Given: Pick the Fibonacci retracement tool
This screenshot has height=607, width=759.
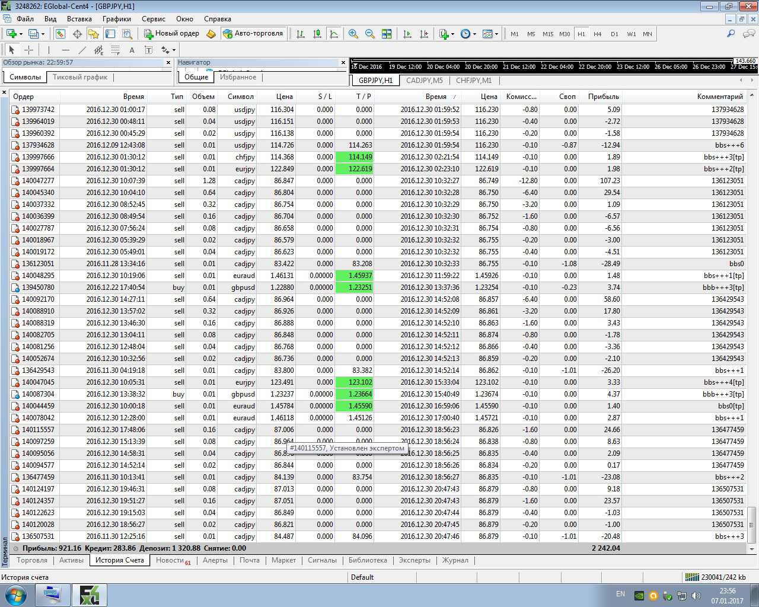Looking at the screenshot, I should (116, 50).
